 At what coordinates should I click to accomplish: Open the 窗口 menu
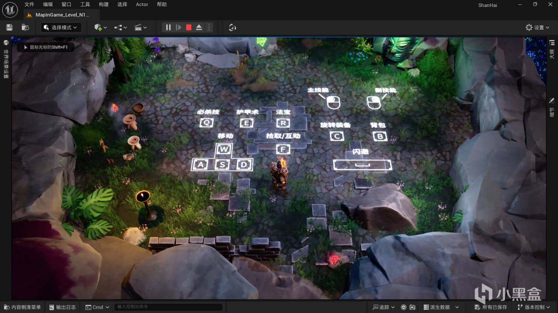point(66,4)
